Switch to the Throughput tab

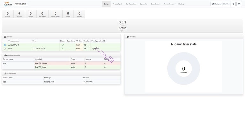pos(117,4)
